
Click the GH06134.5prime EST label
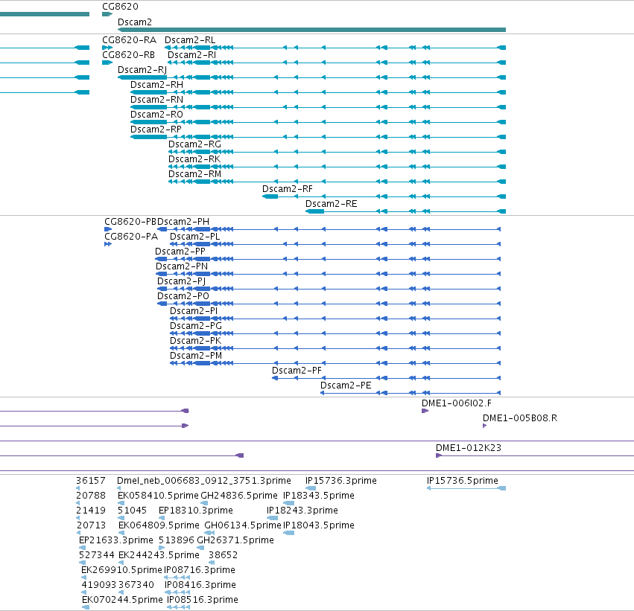click(243, 526)
